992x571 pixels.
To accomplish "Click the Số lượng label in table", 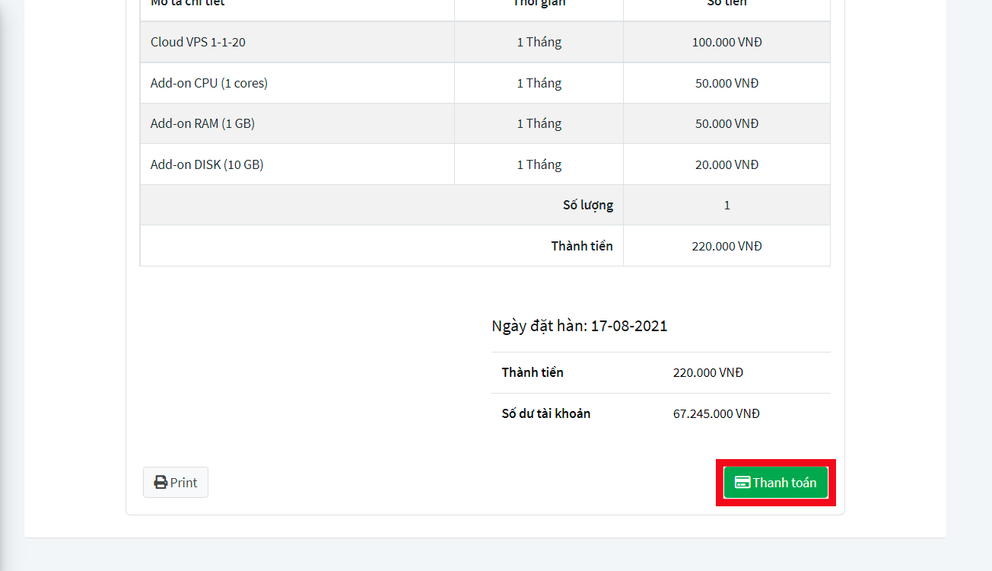I will (x=587, y=205).
